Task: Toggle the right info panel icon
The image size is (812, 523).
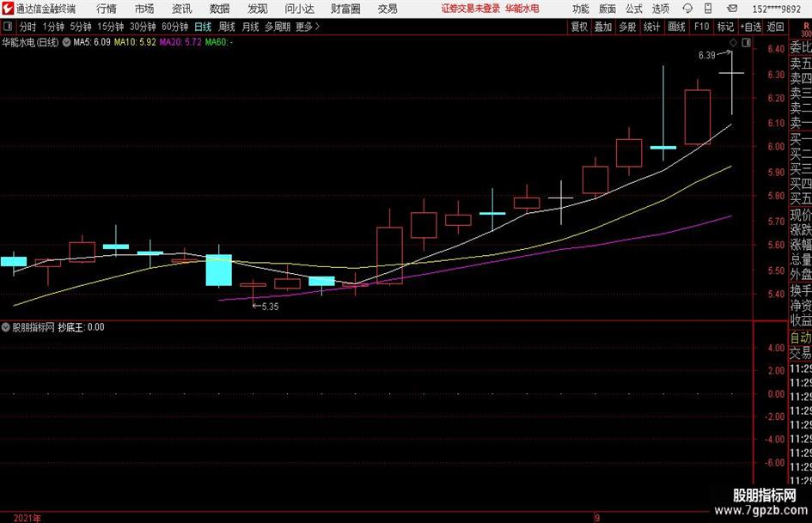Action: click(x=746, y=43)
